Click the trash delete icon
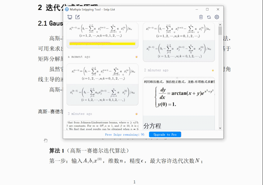The height and width of the screenshot is (185, 263). pos(201,17)
